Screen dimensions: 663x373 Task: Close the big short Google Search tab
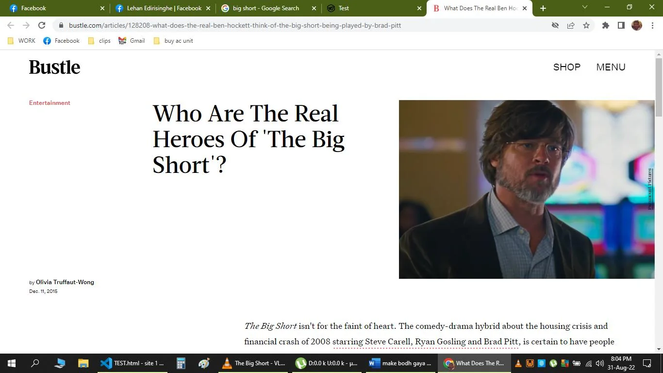click(314, 8)
